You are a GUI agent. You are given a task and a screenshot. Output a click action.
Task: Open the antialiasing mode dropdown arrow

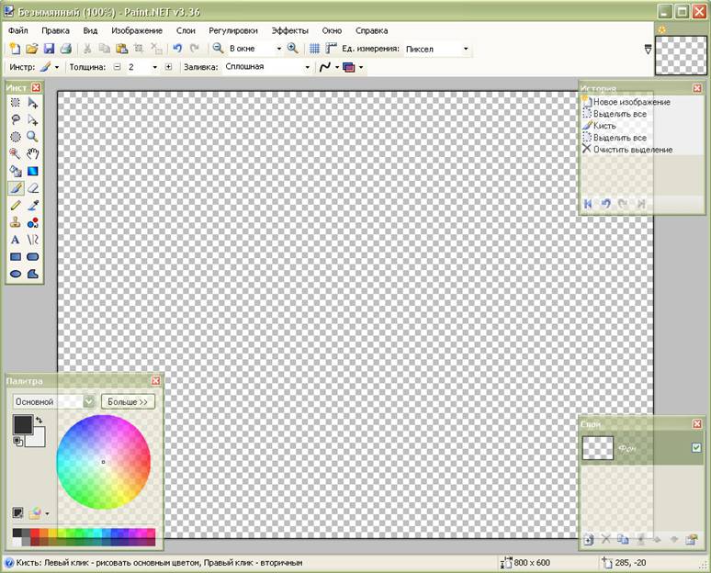coord(337,67)
